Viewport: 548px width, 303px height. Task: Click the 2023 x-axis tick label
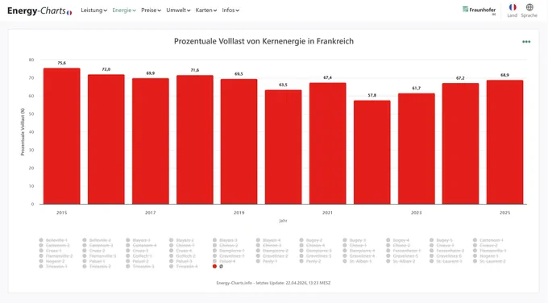pyautogui.click(x=417, y=213)
